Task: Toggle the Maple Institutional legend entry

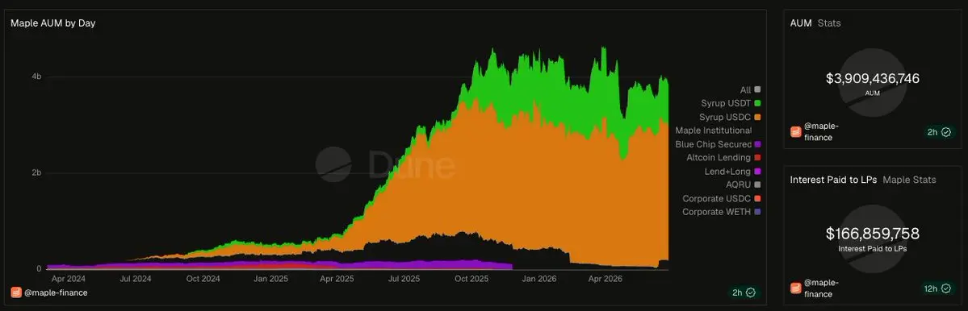Action: (714, 131)
